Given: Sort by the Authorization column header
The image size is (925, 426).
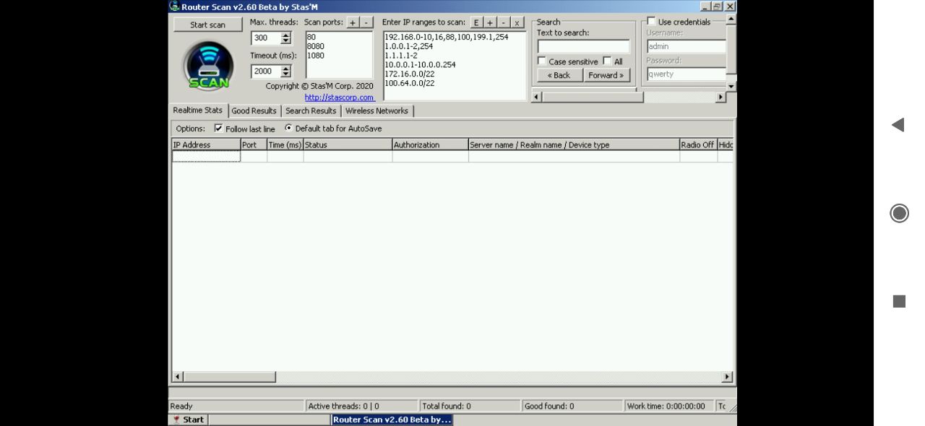Looking at the screenshot, I should [430, 145].
